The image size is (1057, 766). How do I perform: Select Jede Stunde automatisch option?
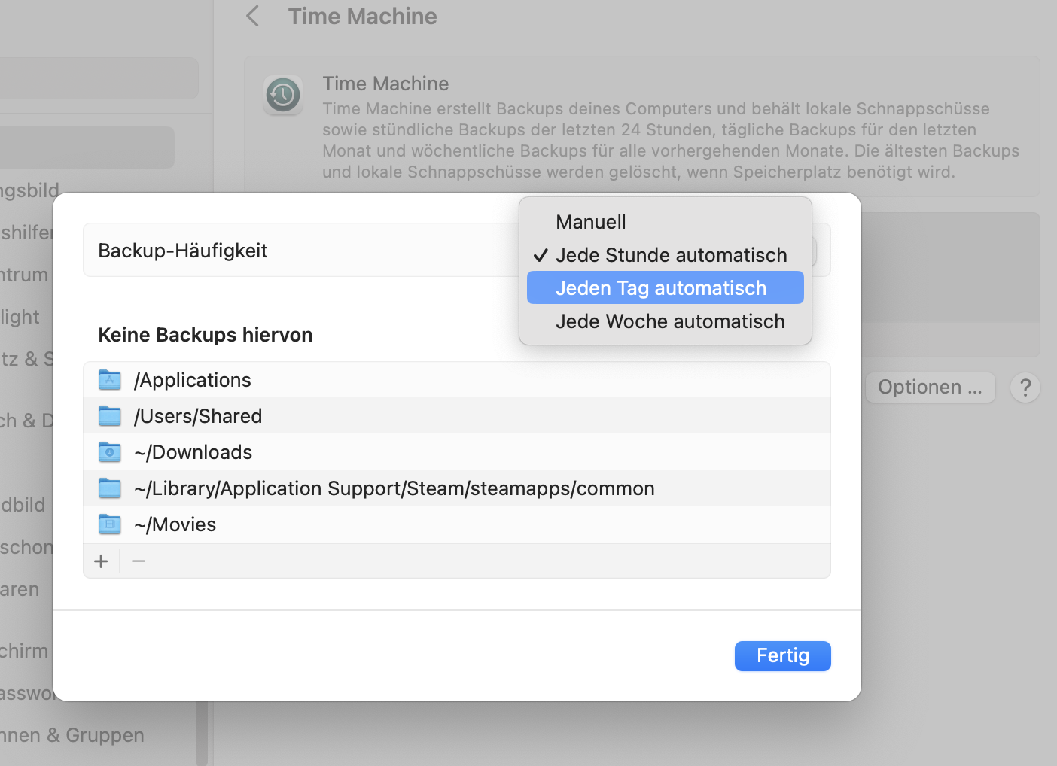pos(671,255)
